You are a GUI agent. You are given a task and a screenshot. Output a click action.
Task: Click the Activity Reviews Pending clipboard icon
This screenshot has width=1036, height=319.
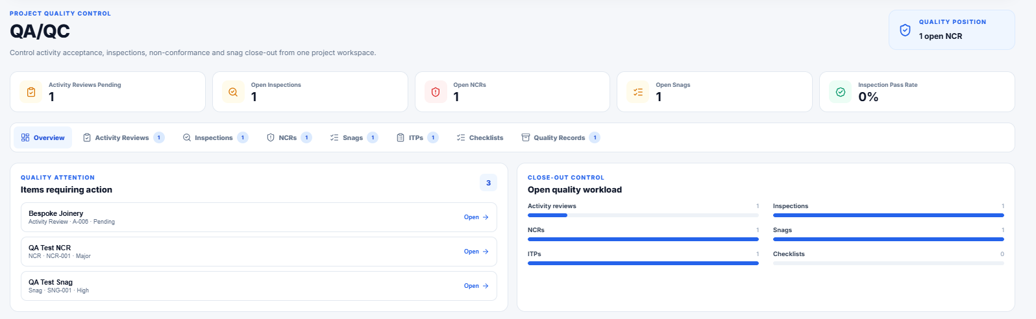click(31, 92)
